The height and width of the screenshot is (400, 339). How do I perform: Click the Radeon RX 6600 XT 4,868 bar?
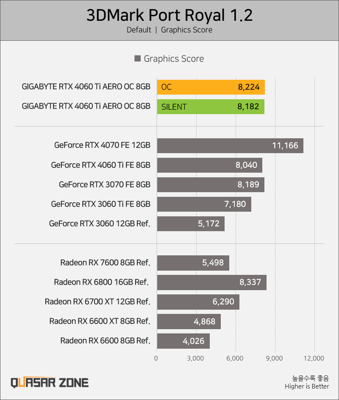click(189, 322)
